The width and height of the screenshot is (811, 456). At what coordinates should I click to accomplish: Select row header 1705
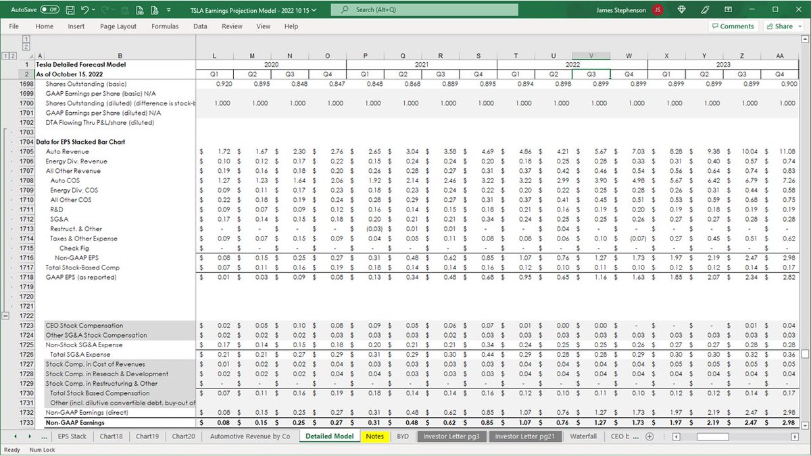click(x=26, y=152)
